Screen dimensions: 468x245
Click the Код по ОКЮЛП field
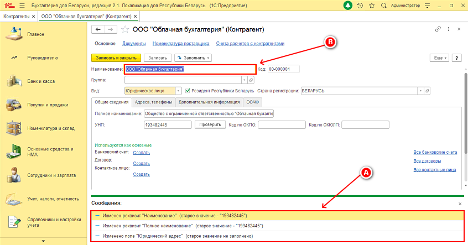[365, 125]
